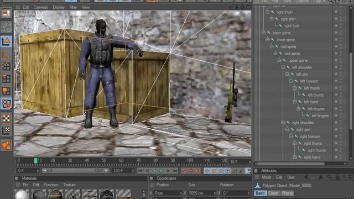Collapse the right forearm joint
The width and height of the screenshot is (354, 199).
(291, 137)
